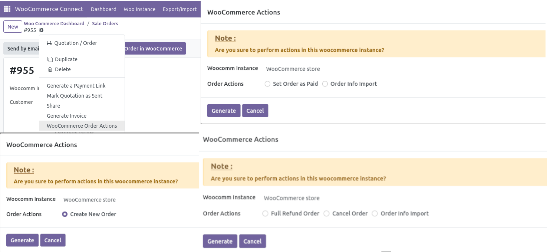Open the apps grid menu
This screenshot has width=547, height=252.
[x=7, y=9]
